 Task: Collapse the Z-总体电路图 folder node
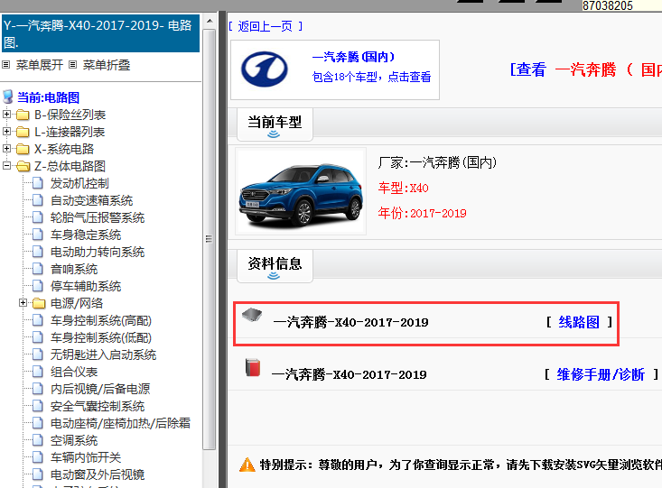pyautogui.click(x=6, y=166)
